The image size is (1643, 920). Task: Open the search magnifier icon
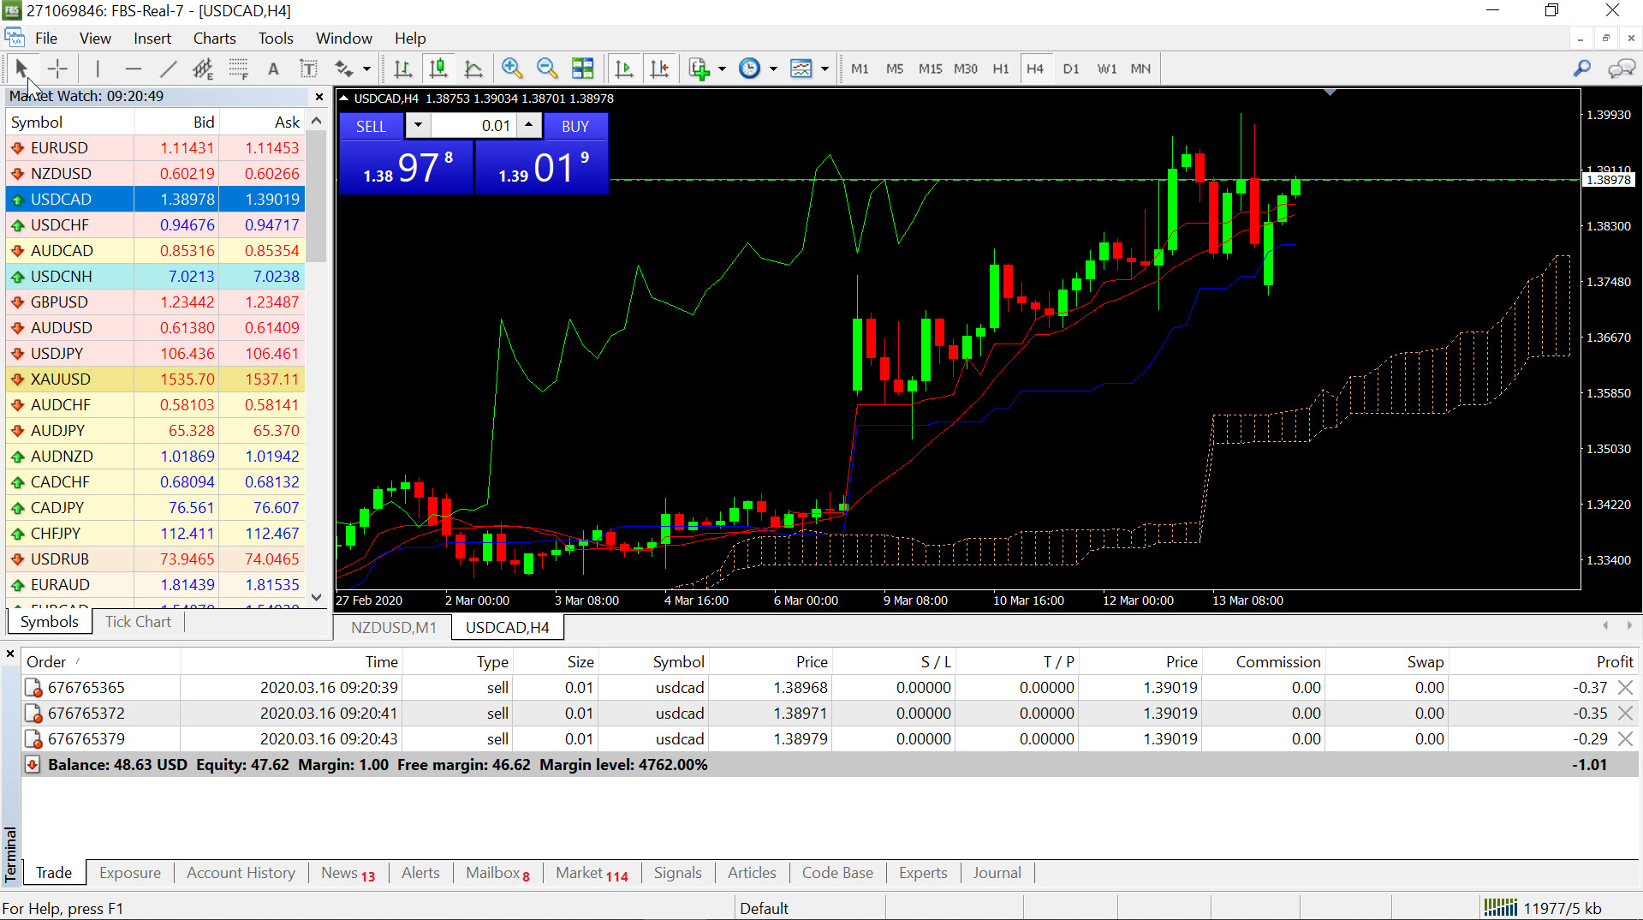coord(1582,69)
